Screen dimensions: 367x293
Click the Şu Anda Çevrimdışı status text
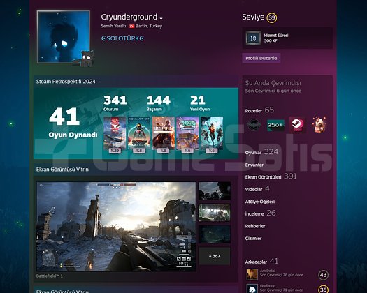273,83
